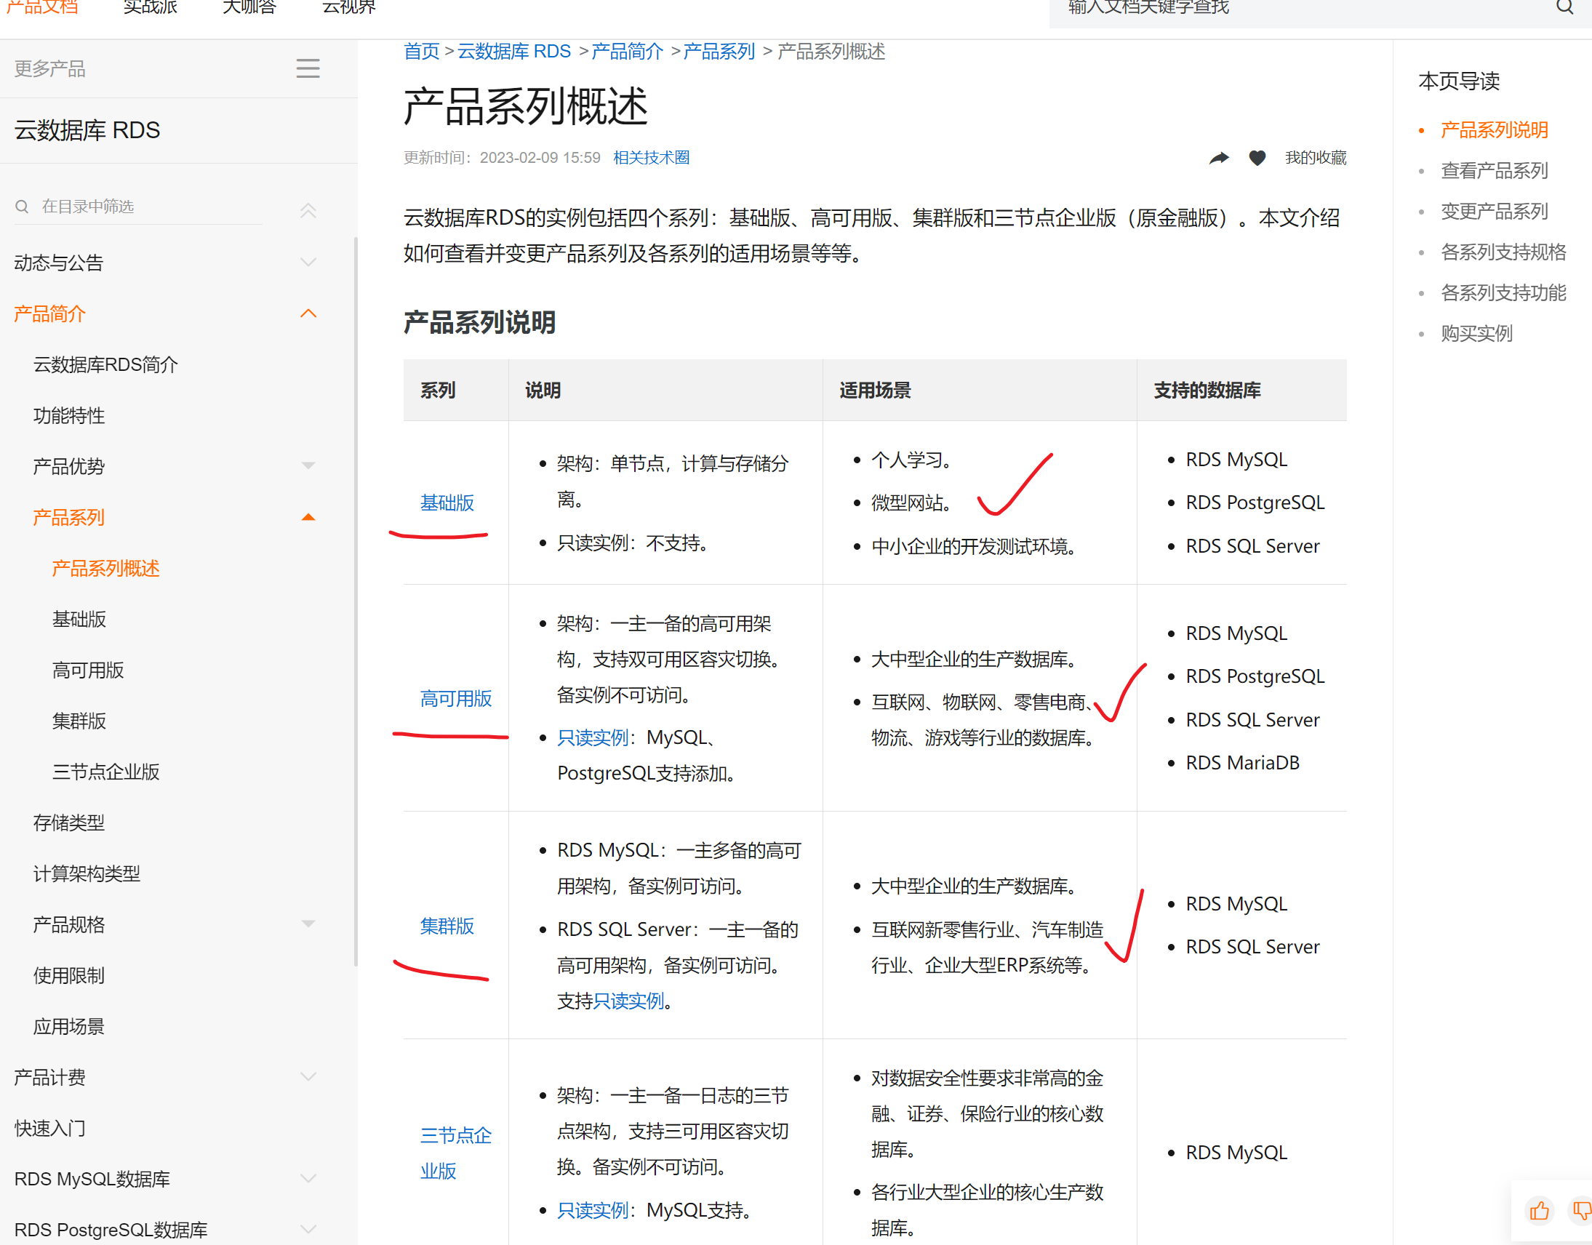Click the 基础版 link in the table
1592x1245 pixels.
(447, 503)
